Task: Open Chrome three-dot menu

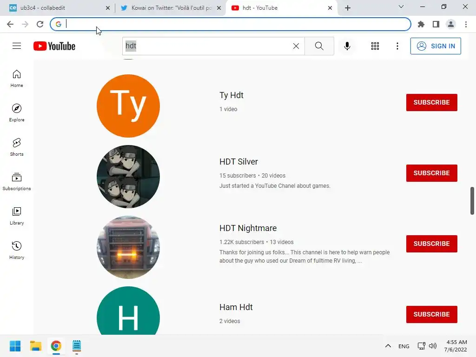Action: 466,24
